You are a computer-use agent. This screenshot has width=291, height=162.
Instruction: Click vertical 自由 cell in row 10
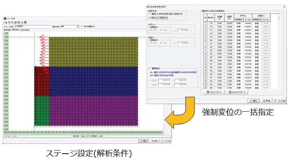pos(257,54)
